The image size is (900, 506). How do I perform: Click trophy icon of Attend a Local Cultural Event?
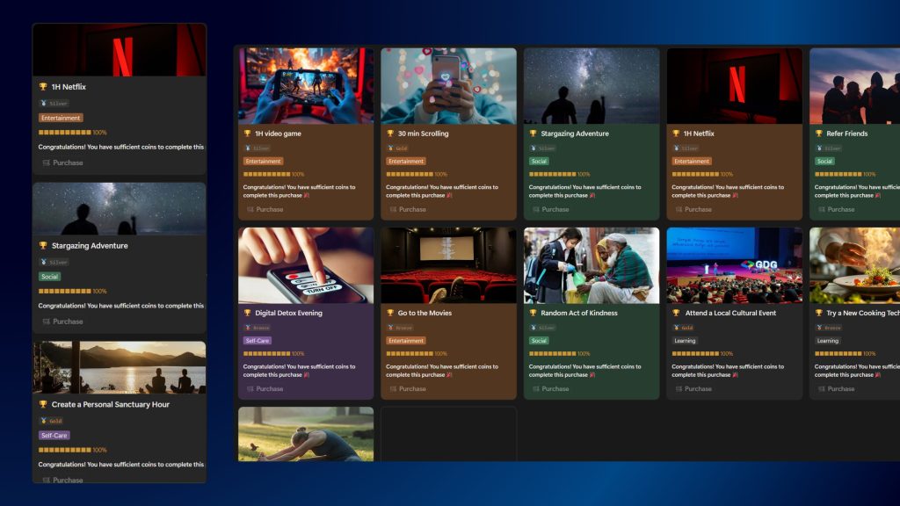pos(676,313)
